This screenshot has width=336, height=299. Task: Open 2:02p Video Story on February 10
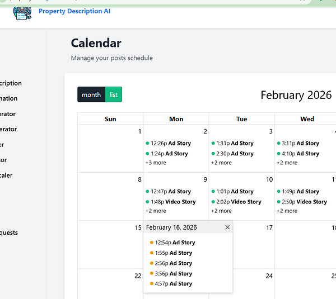(x=236, y=202)
